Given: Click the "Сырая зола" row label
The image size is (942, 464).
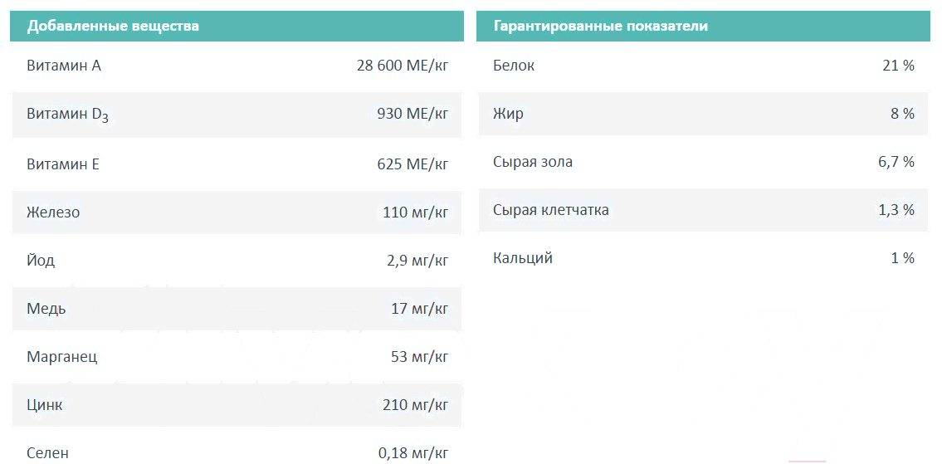Looking at the screenshot, I should coord(533,162).
